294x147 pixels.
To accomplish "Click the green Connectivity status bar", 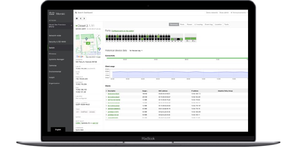I will coord(176,58).
